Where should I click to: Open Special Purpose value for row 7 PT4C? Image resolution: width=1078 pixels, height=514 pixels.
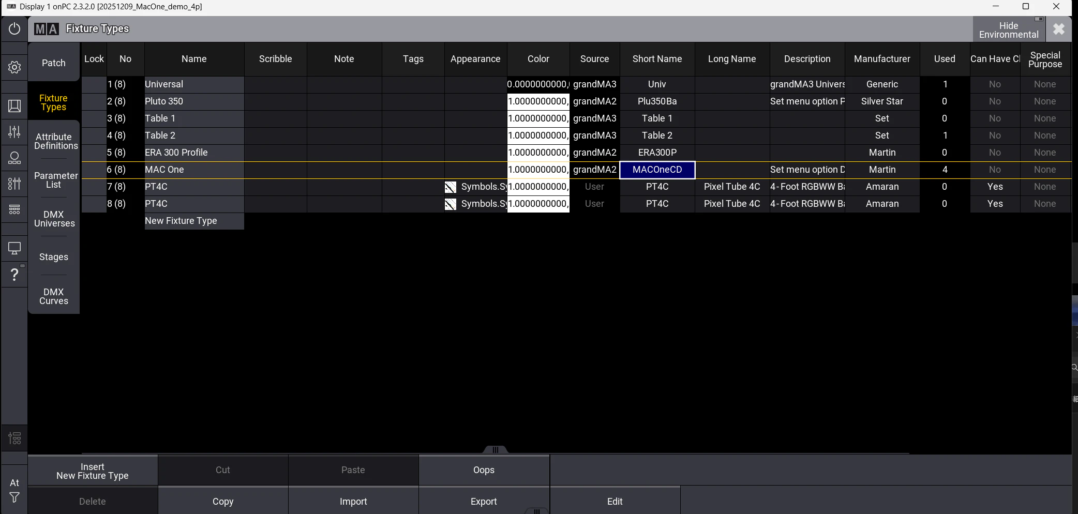tap(1045, 187)
